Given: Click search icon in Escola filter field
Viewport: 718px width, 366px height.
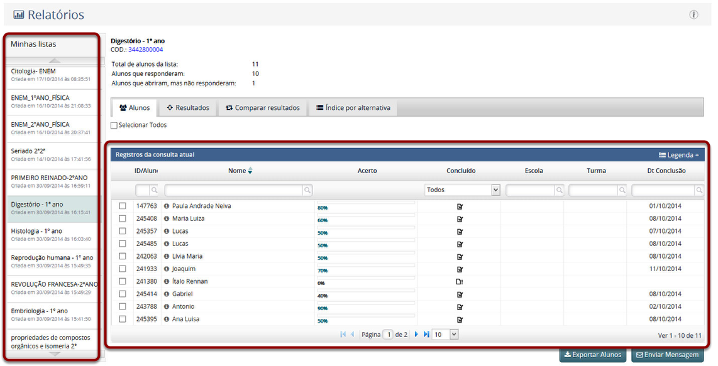Looking at the screenshot, I should point(559,190).
